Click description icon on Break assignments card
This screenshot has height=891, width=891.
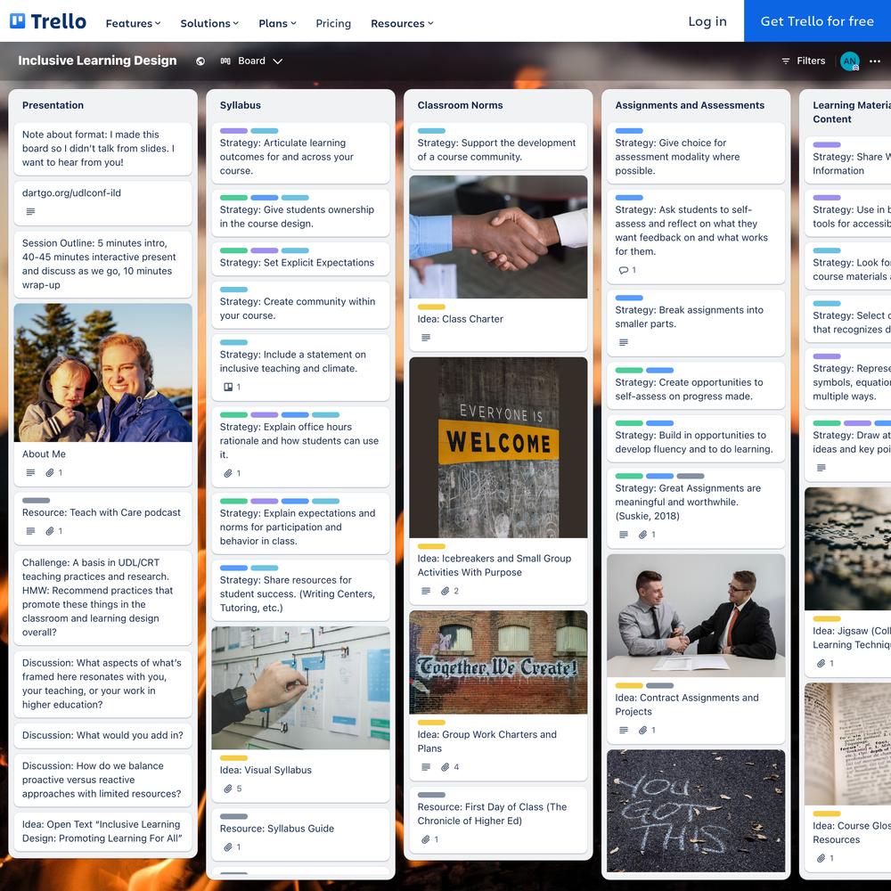point(624,343)
